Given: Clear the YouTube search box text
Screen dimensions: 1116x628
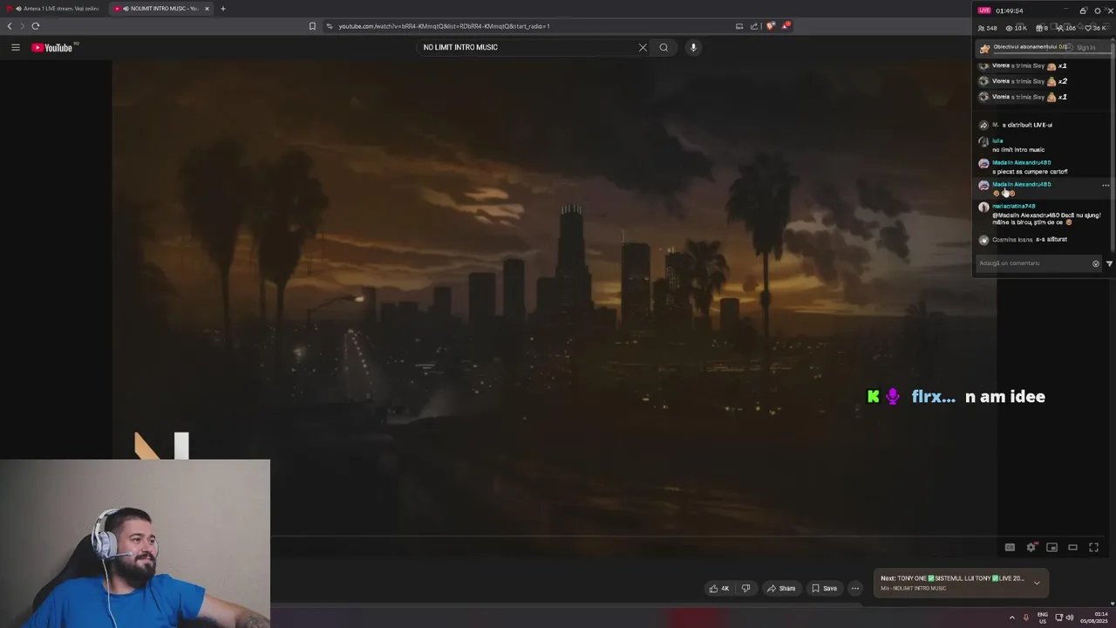Looking at the screenshot, I should click(643, 47).
